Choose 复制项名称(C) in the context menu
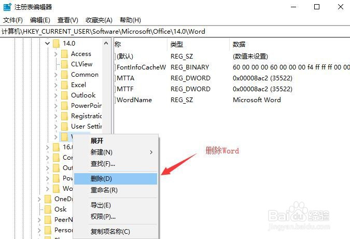The image size is (350, 239). pos(116,231)
